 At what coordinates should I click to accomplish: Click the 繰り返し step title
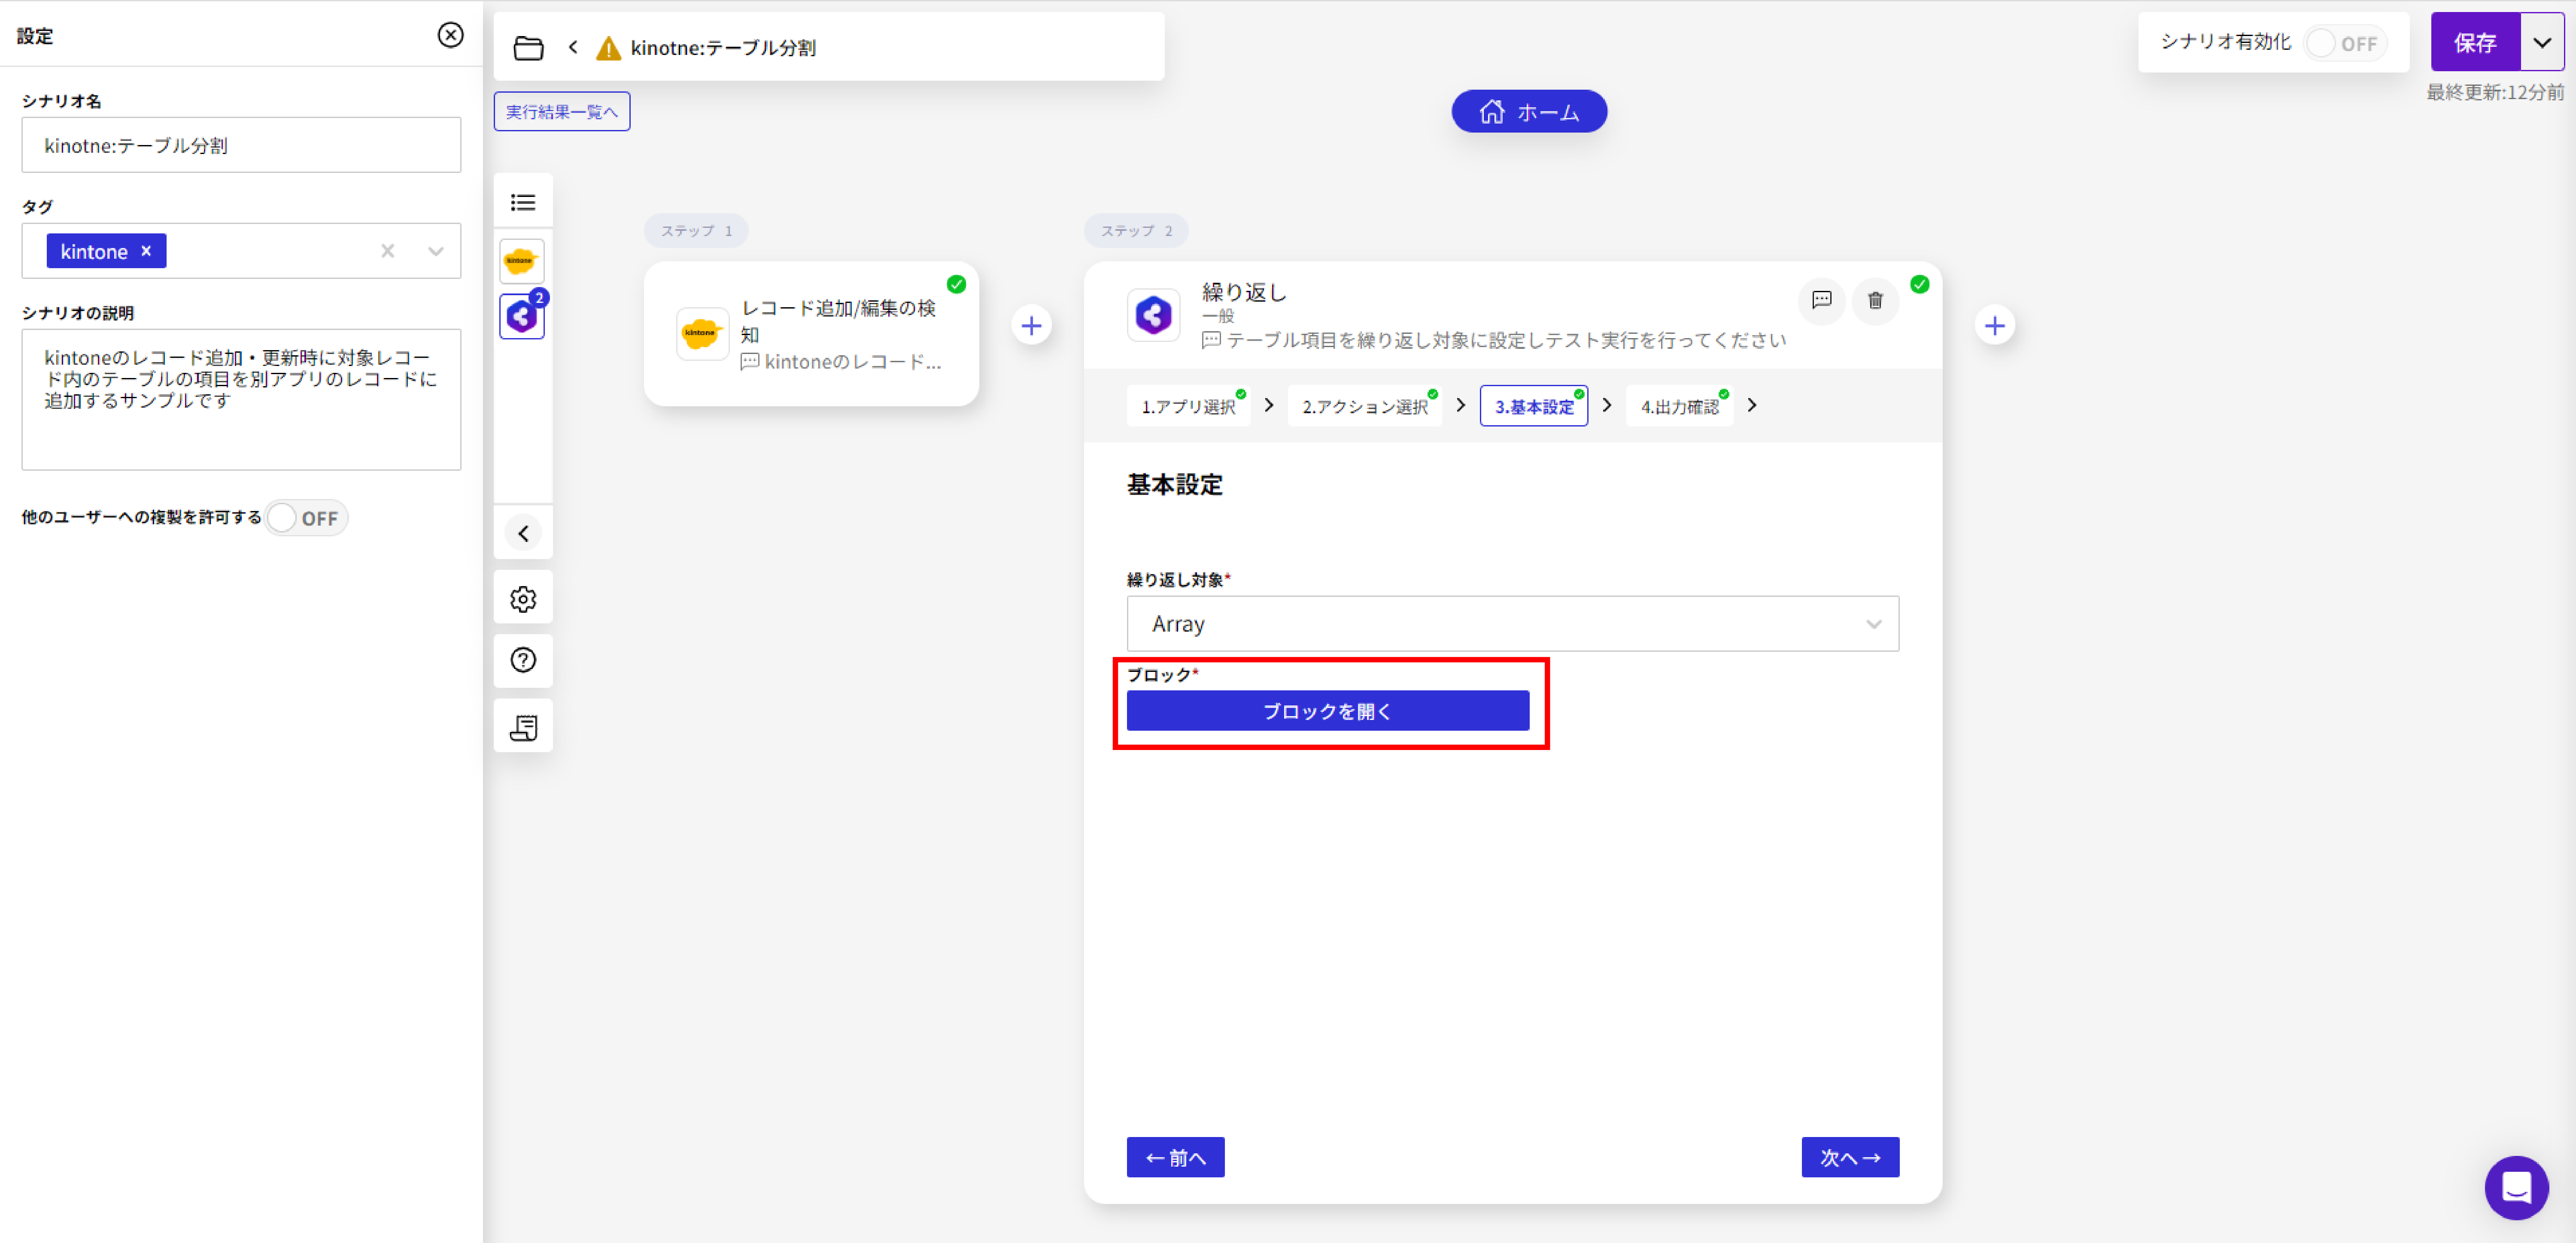1244,292
